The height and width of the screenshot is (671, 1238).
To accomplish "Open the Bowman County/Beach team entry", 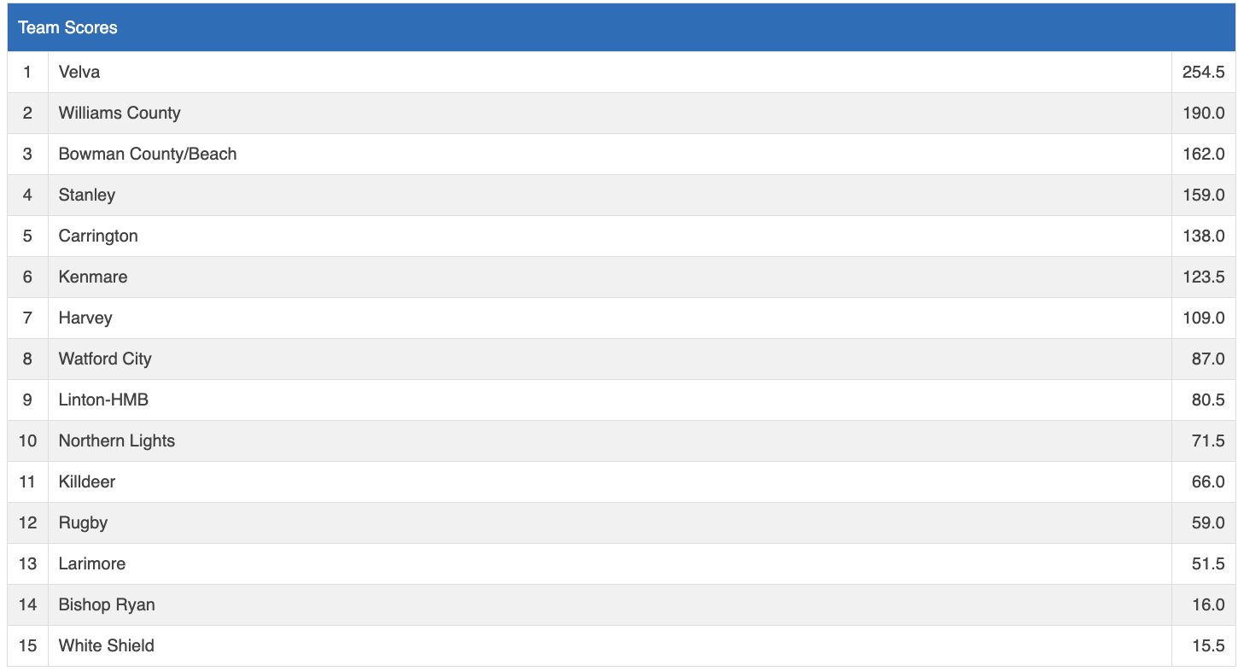I will tap(148, 154).
